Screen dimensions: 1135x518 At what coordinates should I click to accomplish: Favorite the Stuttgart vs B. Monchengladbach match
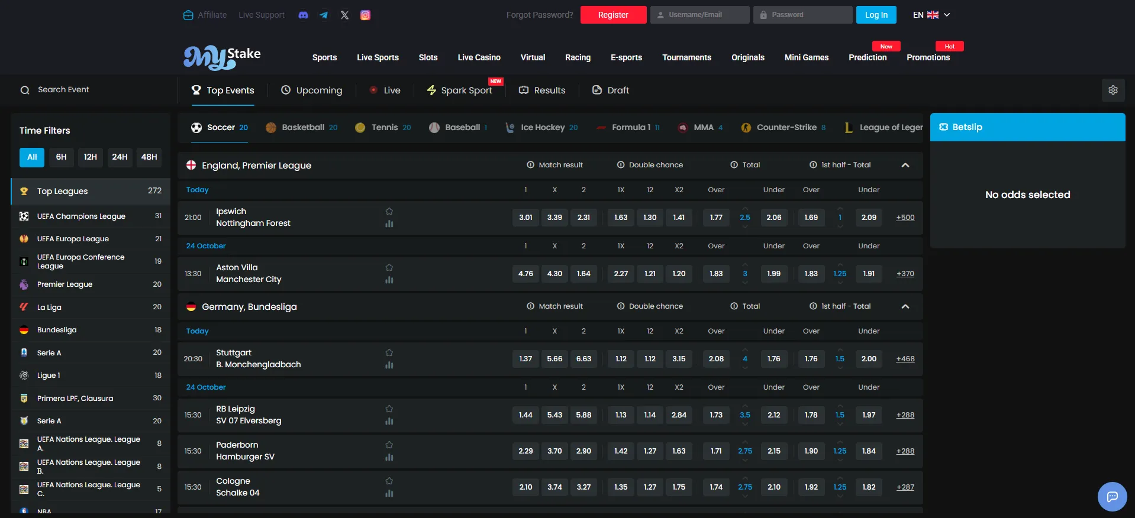coord(389,352)
